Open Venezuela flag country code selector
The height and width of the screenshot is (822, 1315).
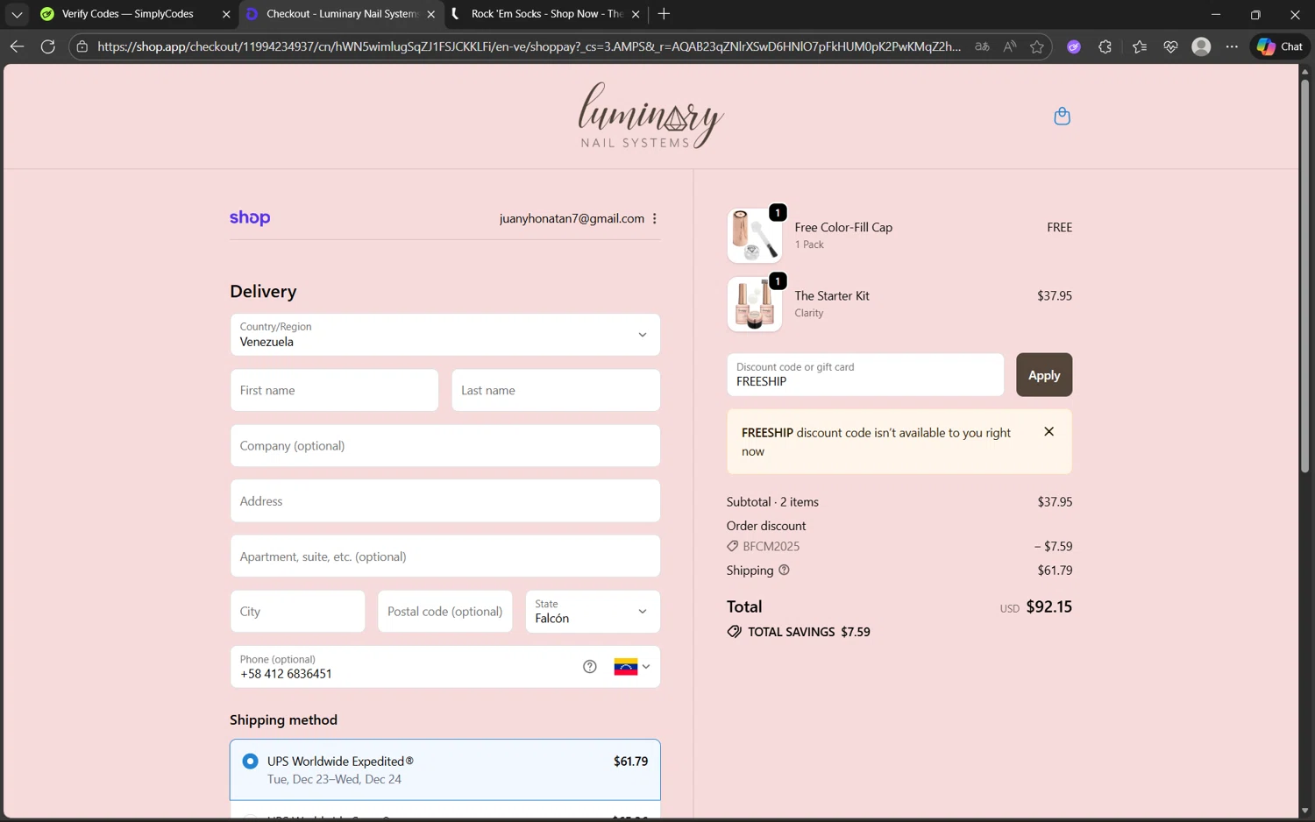(632, 667)
